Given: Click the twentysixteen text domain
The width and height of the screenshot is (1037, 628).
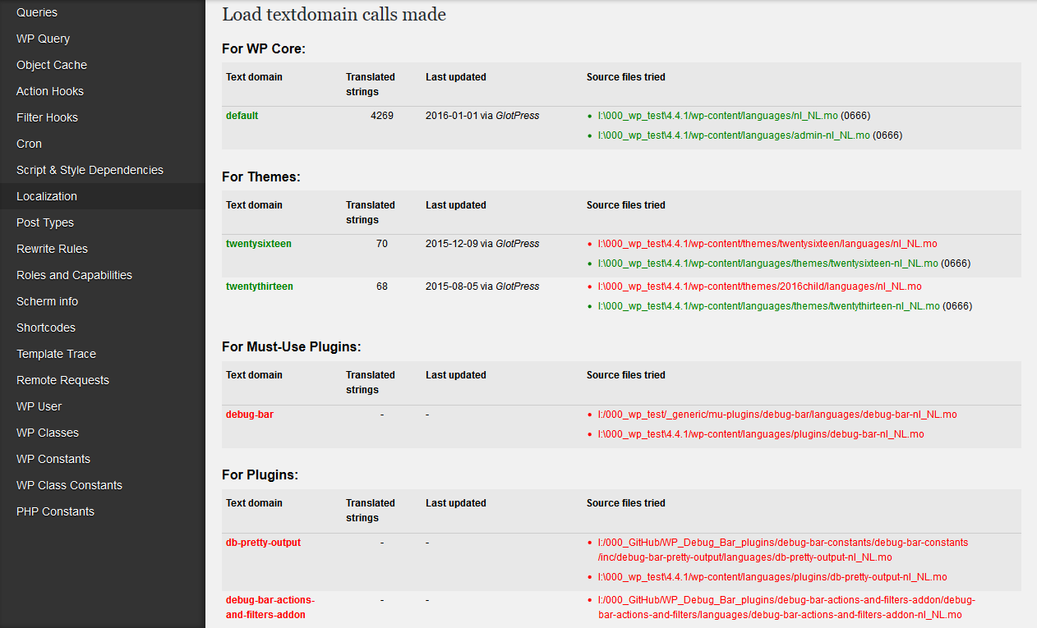Looking at the screenshot, I should (259, 244).
